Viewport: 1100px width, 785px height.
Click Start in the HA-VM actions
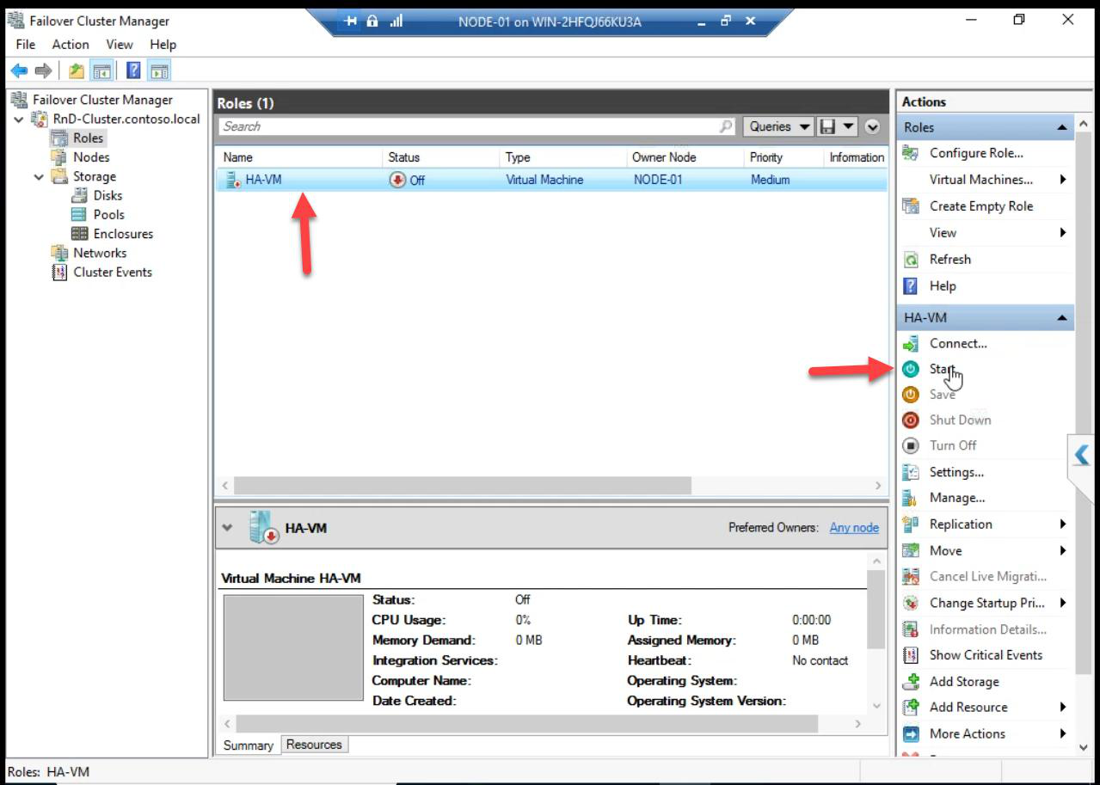click(943, 369)
